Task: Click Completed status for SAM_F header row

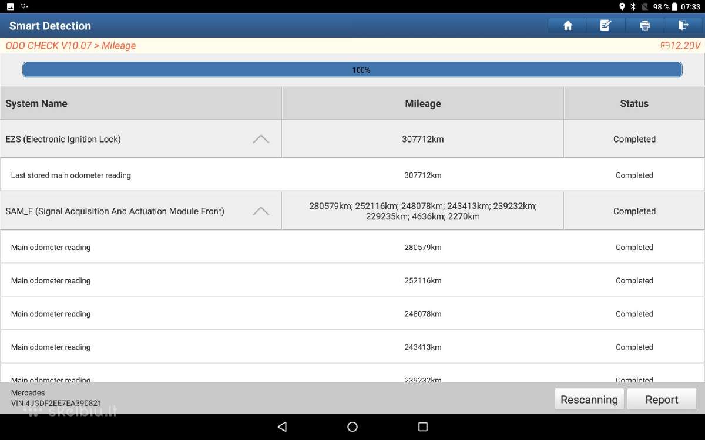Action: 634,211
